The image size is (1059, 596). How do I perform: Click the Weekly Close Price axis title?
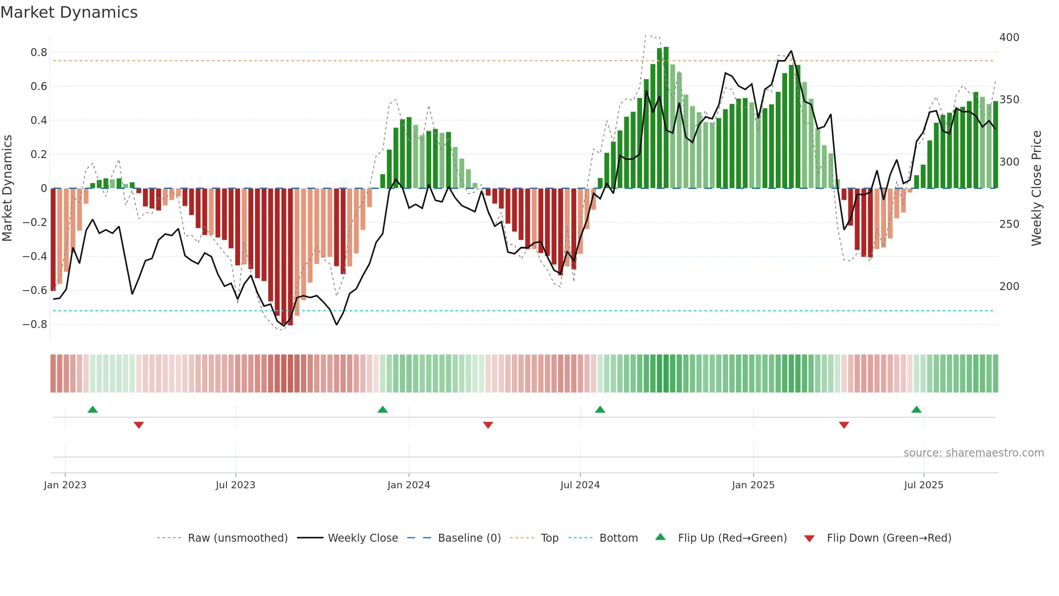[1036, 188]
